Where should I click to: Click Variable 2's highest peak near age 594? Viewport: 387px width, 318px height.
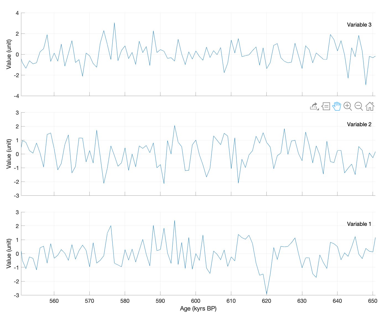point(175,126)
